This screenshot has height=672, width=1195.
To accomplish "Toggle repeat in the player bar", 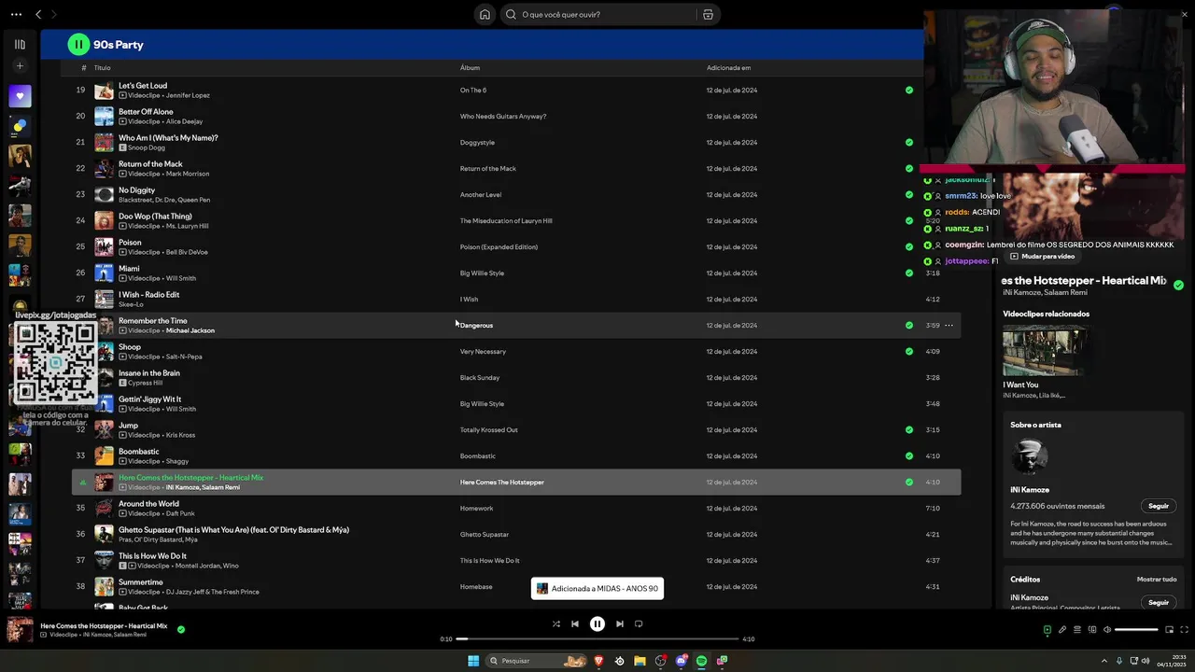I will (639, 623).
